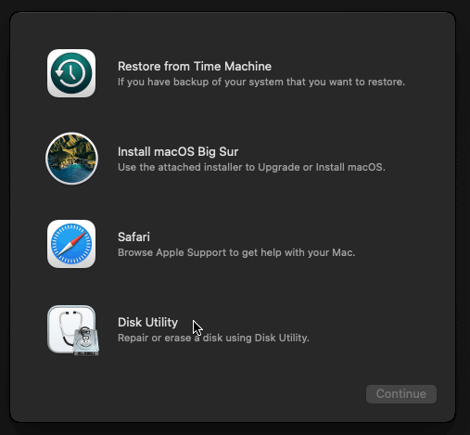Select the Time Machine clock icon
Viewport: 470px width, 435px height.
click(x=71, y=73)
